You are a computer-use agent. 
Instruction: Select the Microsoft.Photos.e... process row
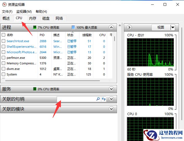pos(56,52)
